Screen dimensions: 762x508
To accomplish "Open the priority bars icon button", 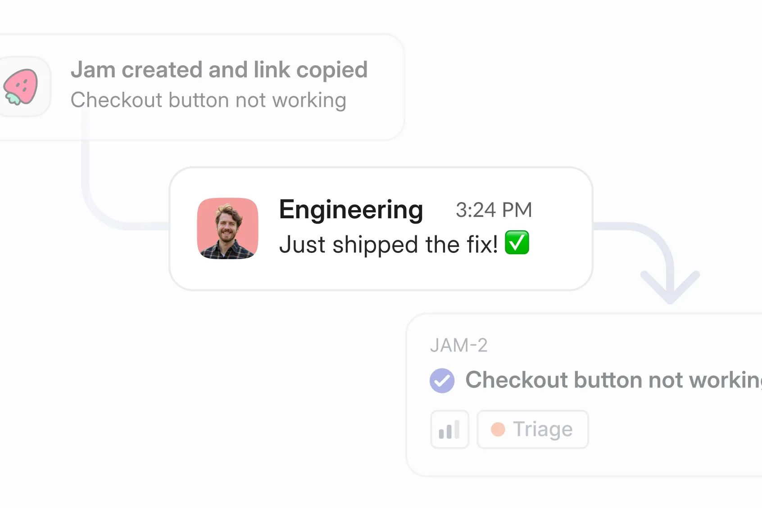I will pyautogui.click(x=449, y=429).
